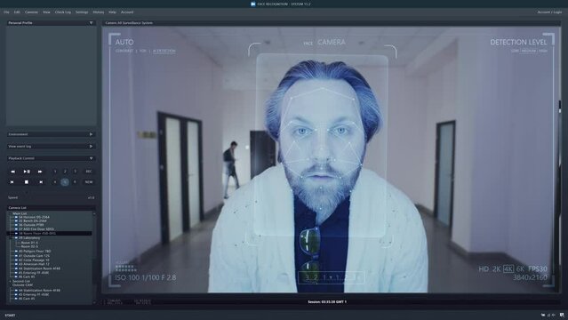This screenshot has width=568, height=320.
Task: Open the Settings menu
Action: [82, 12]
